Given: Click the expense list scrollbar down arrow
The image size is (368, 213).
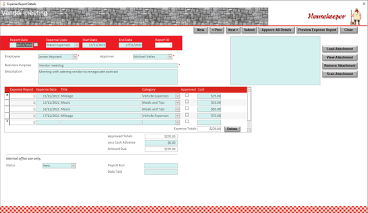Looking at the screenshot, I should pos(249,130).
